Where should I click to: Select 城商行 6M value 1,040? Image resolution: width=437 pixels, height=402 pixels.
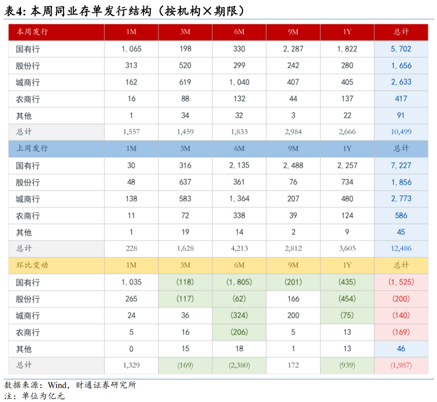[x=239, y=82]
